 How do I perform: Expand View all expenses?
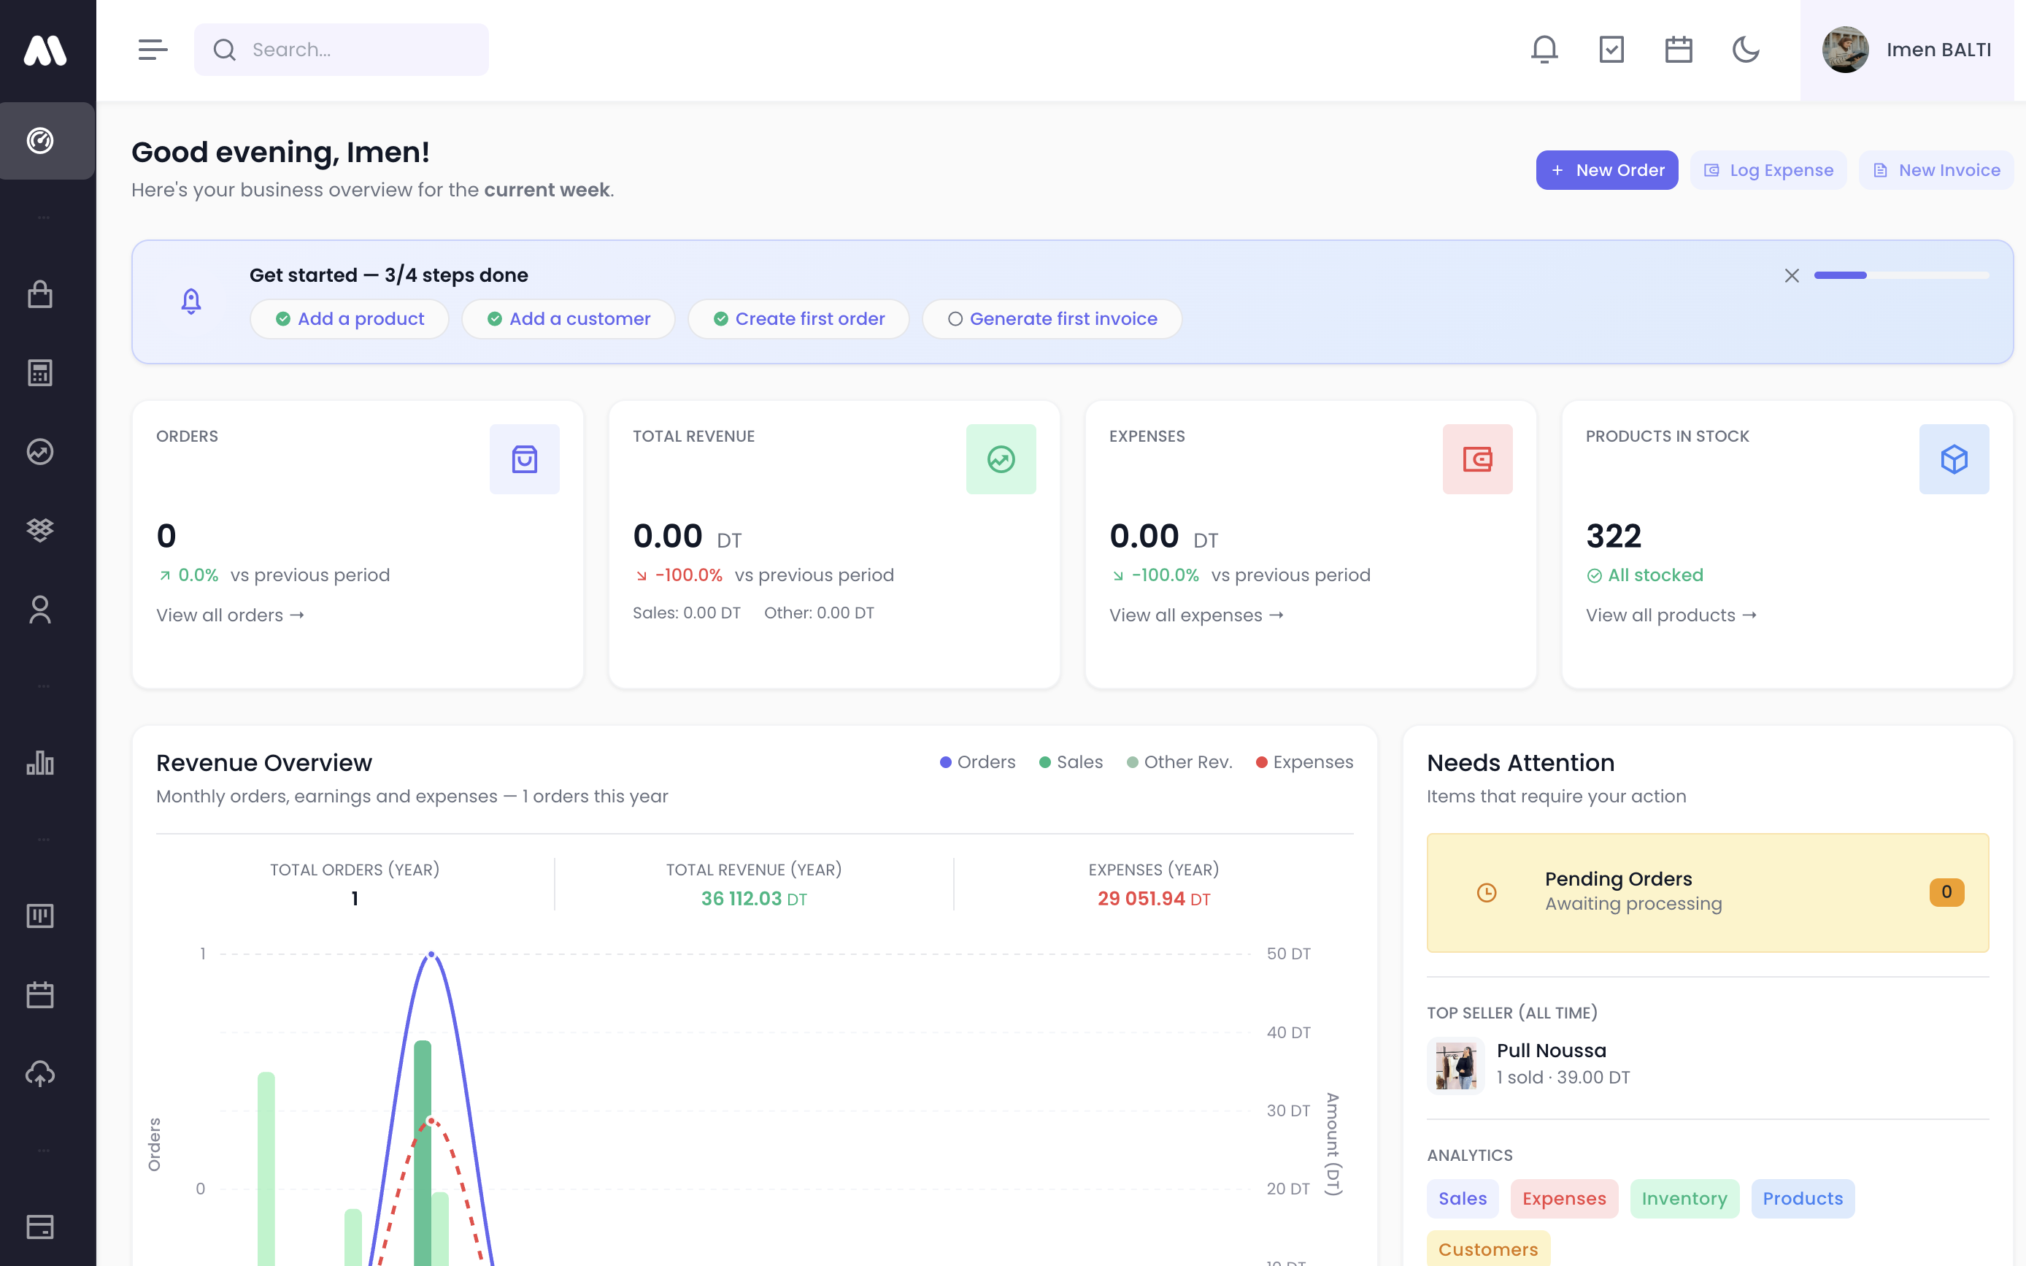pos(1196,615)
